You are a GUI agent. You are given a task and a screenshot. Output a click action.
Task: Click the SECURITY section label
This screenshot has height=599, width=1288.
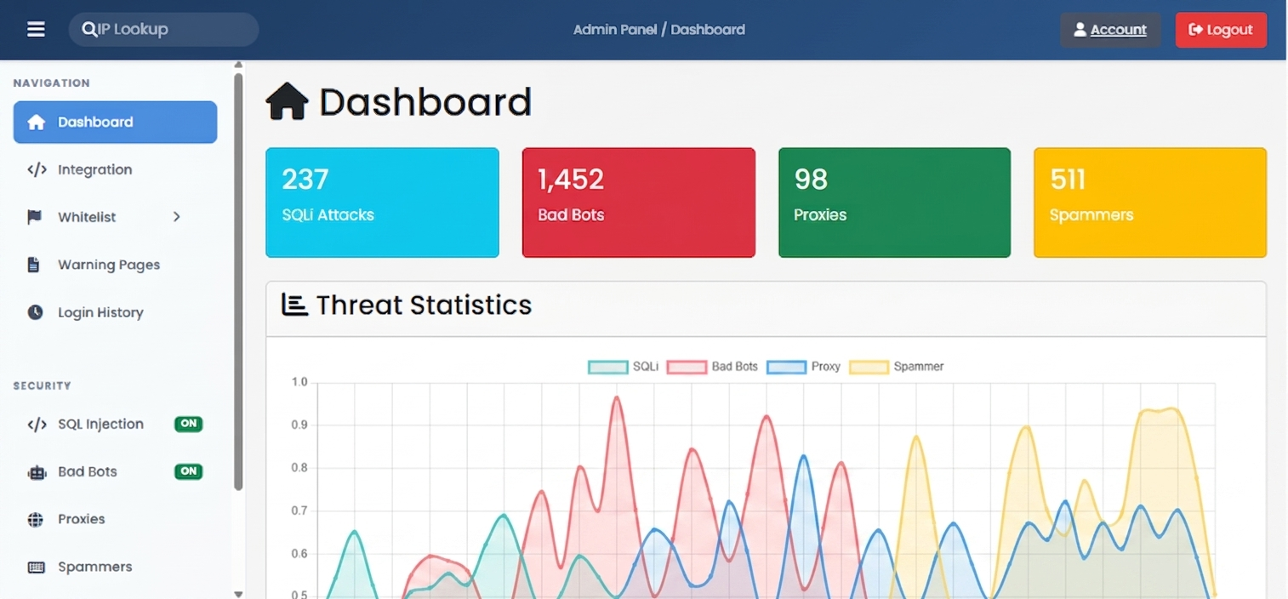(42, 386)
